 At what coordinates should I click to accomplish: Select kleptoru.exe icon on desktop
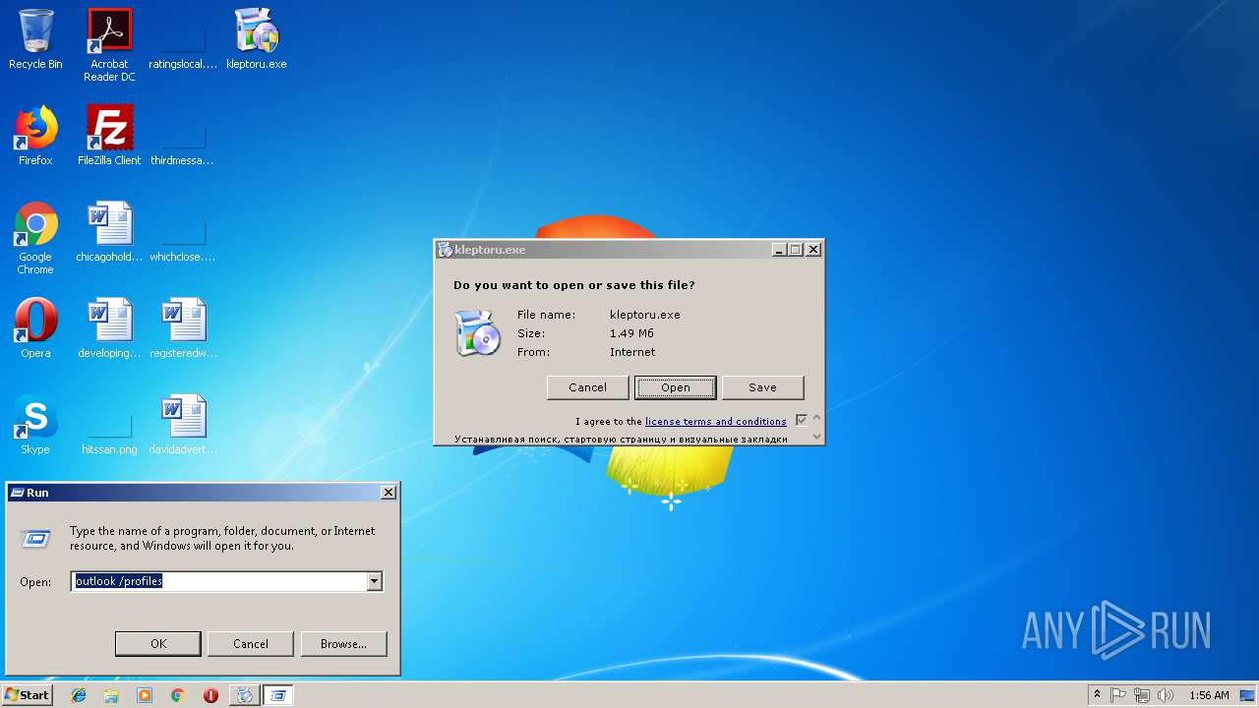point(257,40)
